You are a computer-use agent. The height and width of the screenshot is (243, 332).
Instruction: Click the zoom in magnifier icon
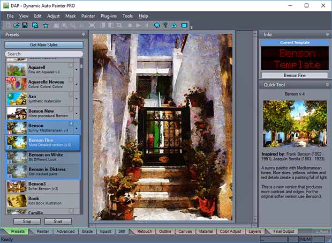pyautogui.click(x=65, y=25)
